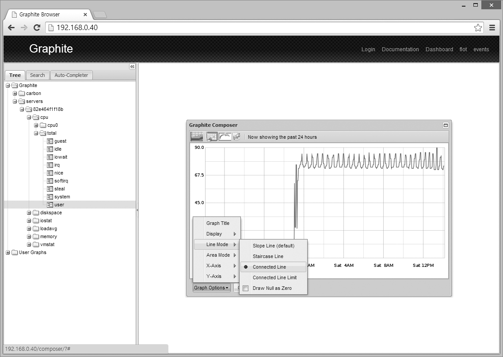Click the graph image icon in Composer toolbar
Image resolution: width=503 pixels, height=357 pixels.
[197, 137]
